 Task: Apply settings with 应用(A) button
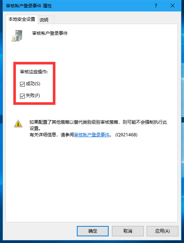coord(162,231)
